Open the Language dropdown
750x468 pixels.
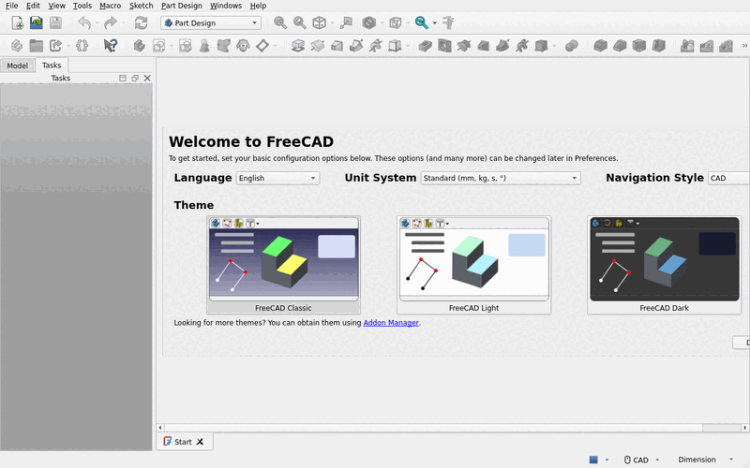[x=277, y=178]
